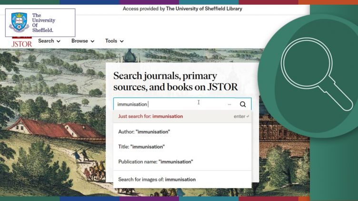Open the Tools dropdown menu

point(114,41)
